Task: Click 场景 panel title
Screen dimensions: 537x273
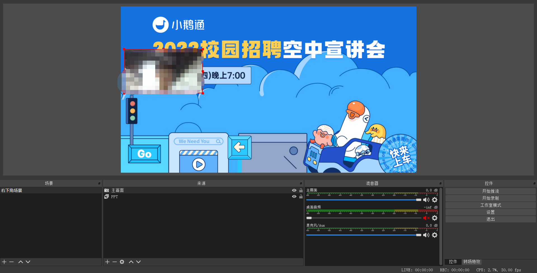Action: [49, 184]
